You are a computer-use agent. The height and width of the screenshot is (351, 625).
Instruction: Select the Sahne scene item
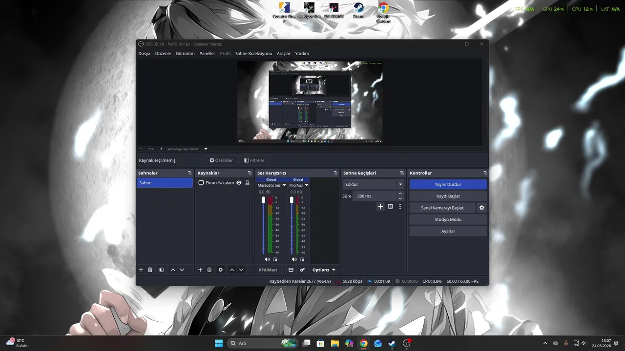click(165, 183)
